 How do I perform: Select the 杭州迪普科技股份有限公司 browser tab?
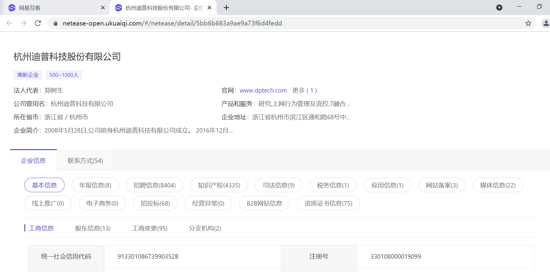tap(163, 8)
